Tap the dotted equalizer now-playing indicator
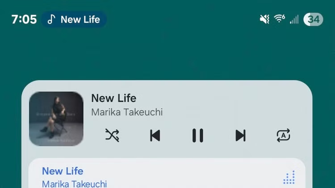Screen dimensions: 335x188 tap(289, 177)
